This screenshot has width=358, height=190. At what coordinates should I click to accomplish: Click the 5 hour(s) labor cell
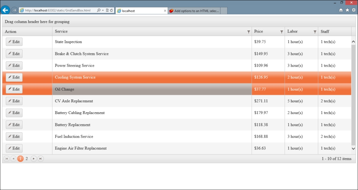[x=301, y=101]
